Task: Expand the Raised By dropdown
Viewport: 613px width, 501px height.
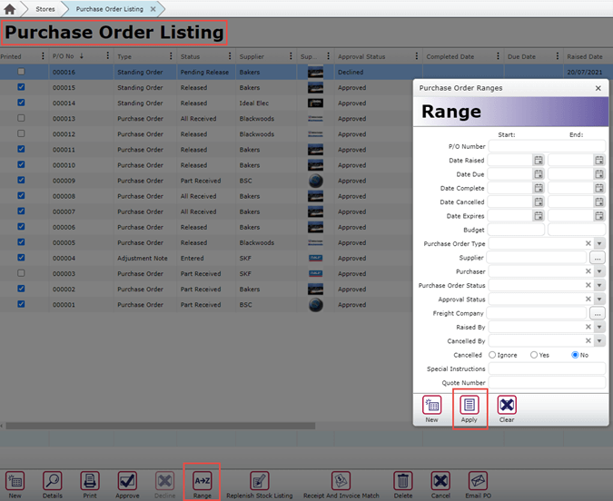Action: click(598, 327)
